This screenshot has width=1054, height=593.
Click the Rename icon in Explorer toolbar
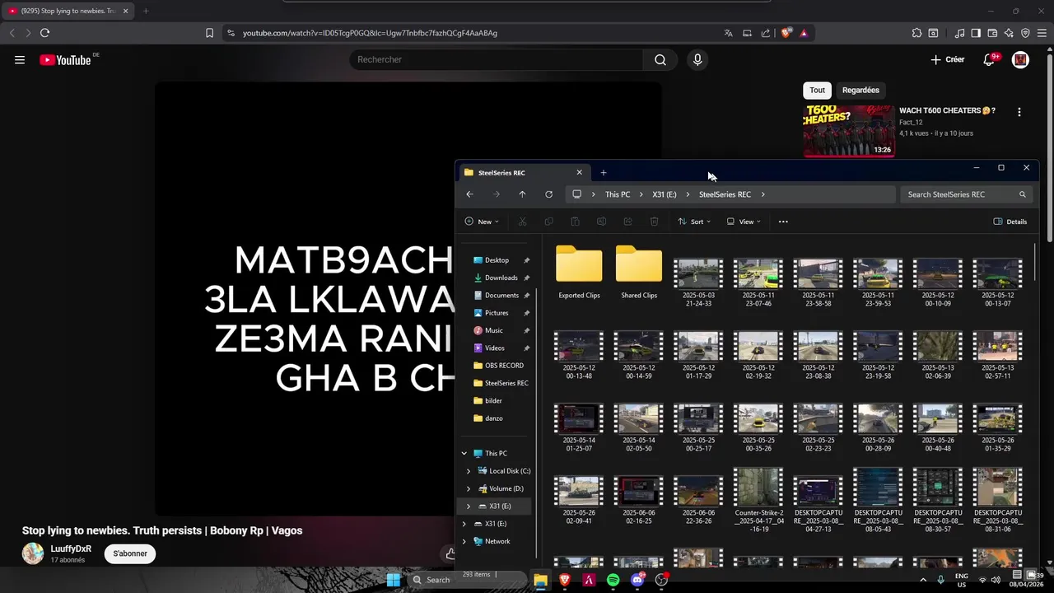coord(601,222)
